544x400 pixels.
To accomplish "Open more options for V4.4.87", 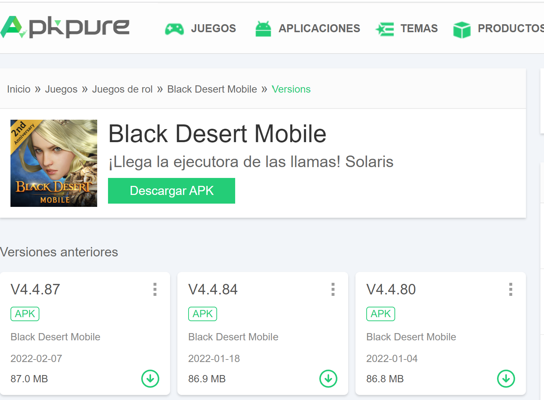I will pyautogui.click(x=155, y=289).
